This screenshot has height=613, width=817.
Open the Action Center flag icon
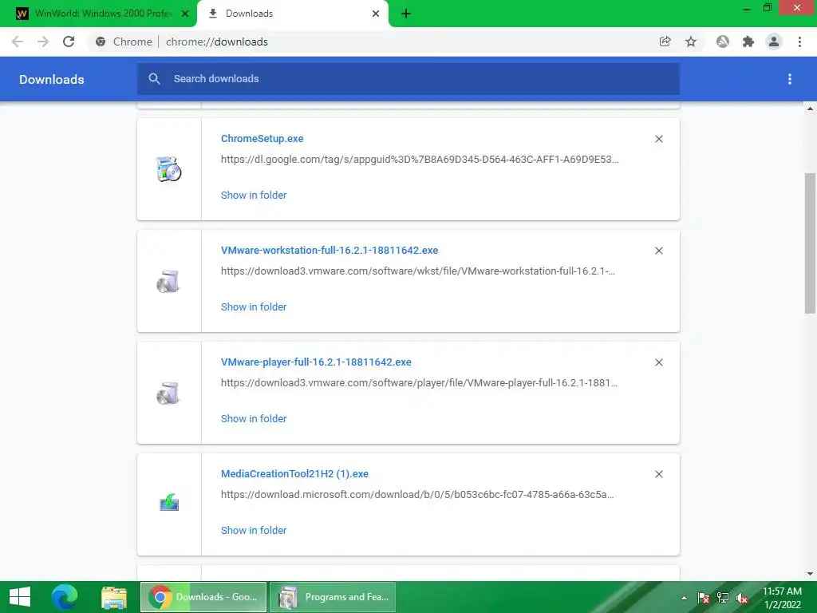click(704, 598)
